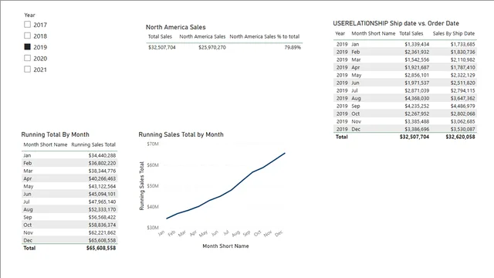Image resolution: width=494 pixels, height=278 pixels.
Task: Click the USERELATIONSHIP Ship date vs. Order Date title
Action: tap(396, 23)
